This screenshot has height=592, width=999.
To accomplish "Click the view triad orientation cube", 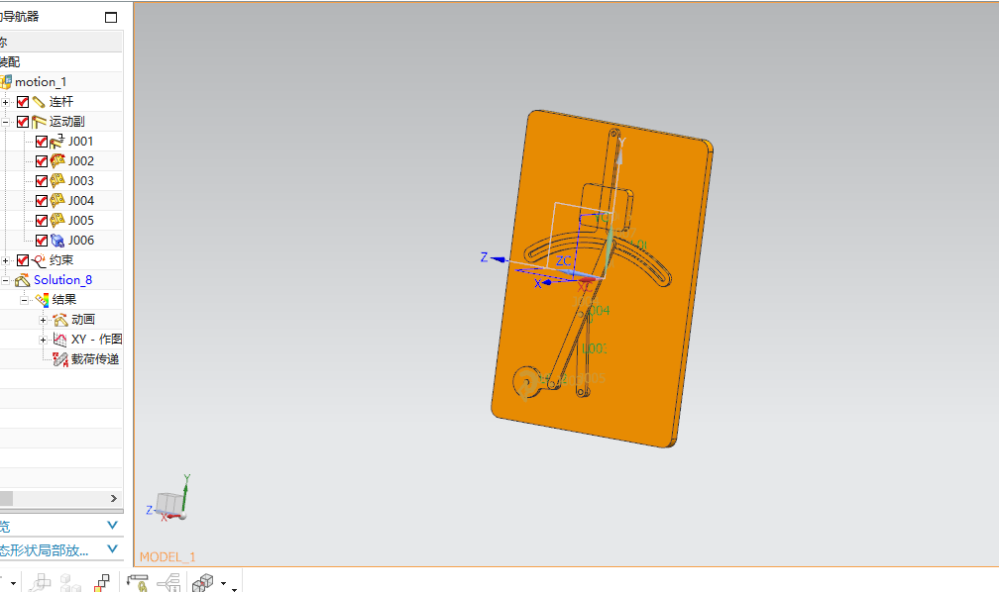I will (169, 502).
